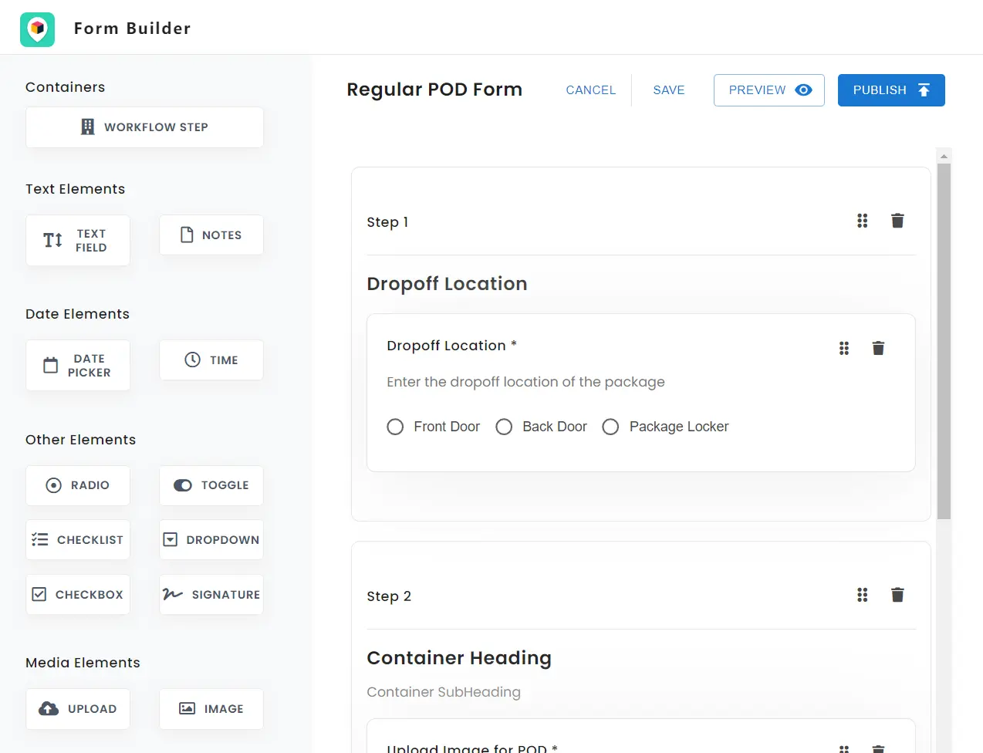Publish the Regular POD Form
Image resolution: width=983 pixels, height=753 pixels.
tap(891, 89)
